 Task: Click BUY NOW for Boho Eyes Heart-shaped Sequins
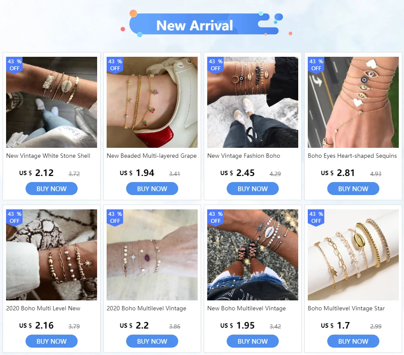pos(353,189)
